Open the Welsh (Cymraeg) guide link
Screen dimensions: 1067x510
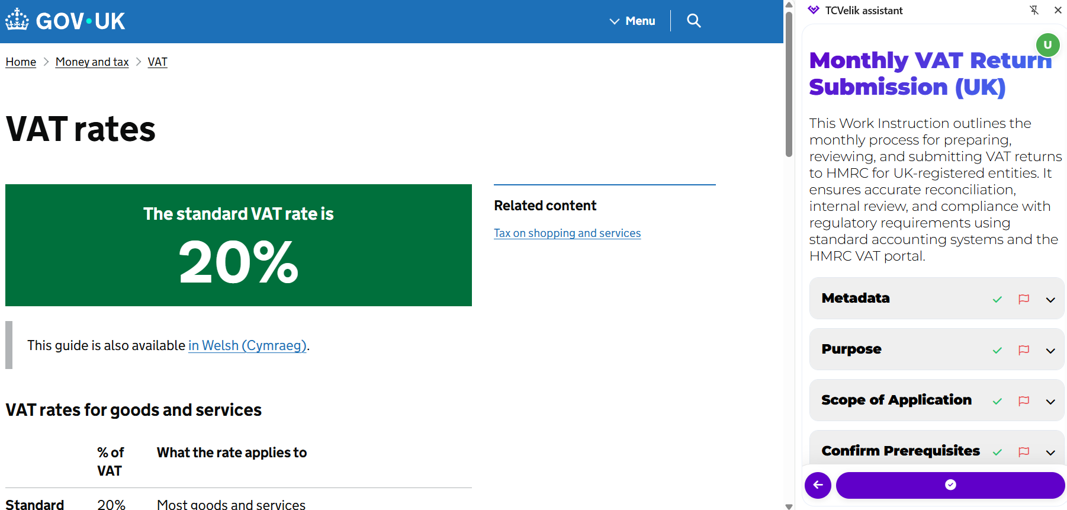[247, 345]
